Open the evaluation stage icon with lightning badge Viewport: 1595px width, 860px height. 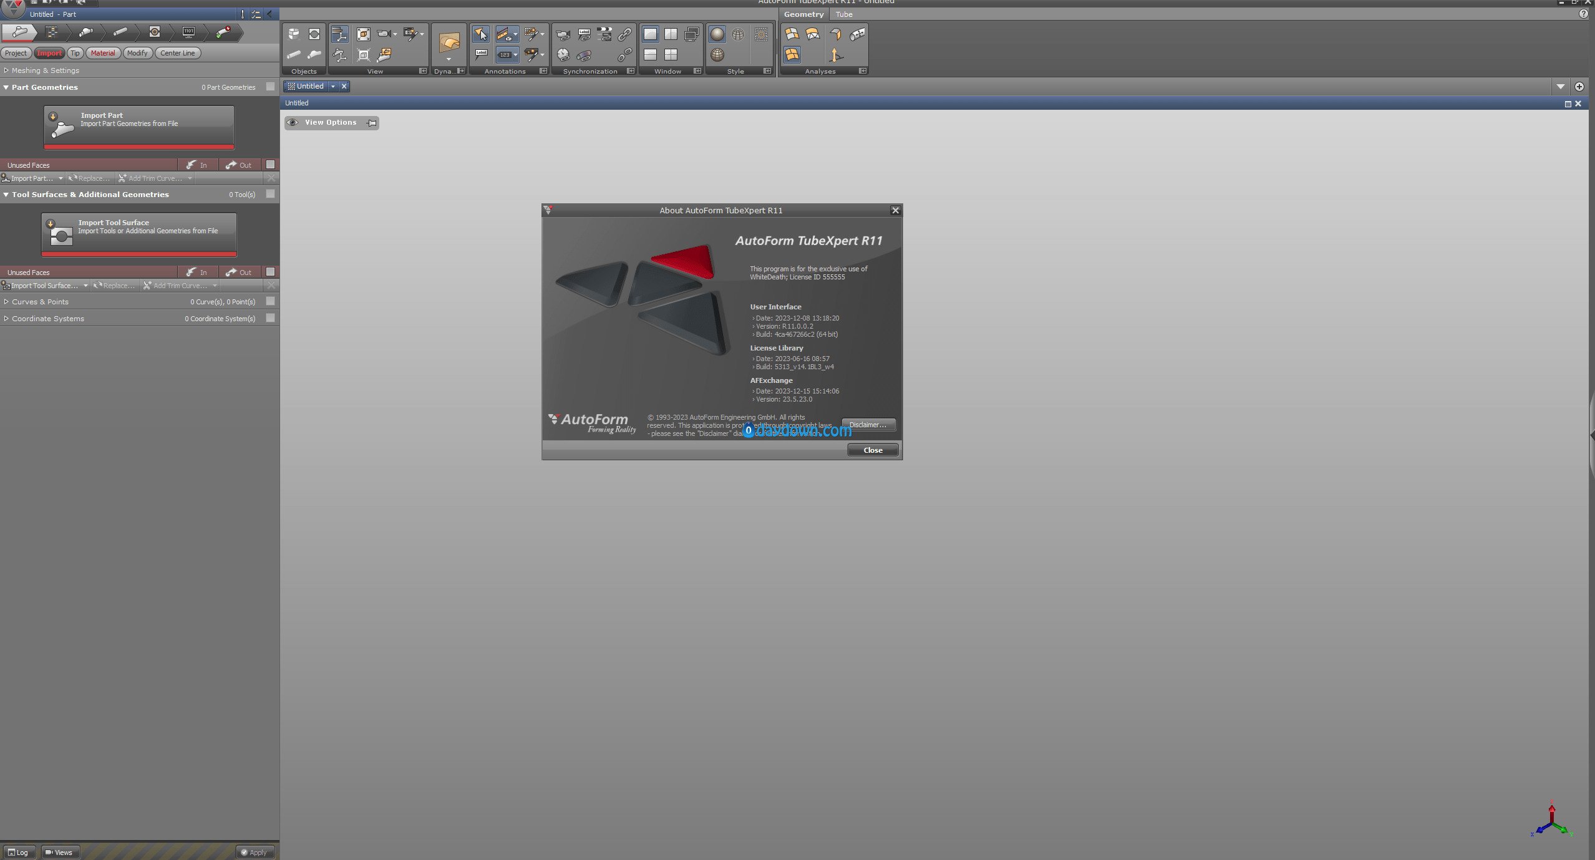(223, 32)
